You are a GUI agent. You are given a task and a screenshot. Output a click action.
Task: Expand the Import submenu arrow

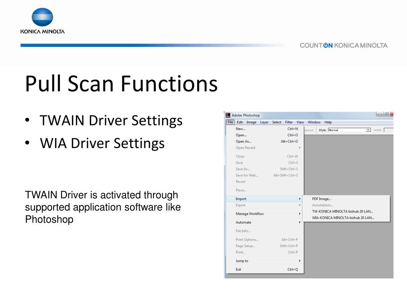pos(300,199)
